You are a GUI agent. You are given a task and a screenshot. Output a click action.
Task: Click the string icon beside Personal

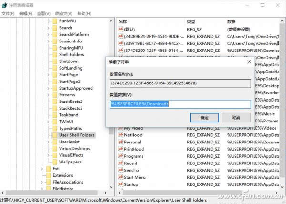(120, 142)
